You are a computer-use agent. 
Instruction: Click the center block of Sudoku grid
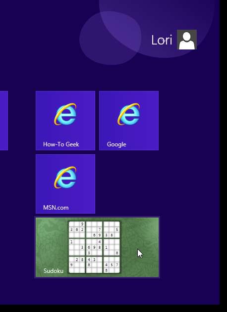[94, 247]
